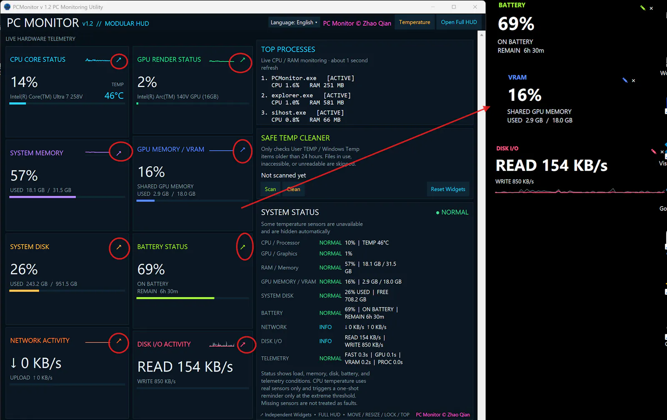The height and width of the screenshot is (420, 667).
Task: Click the 'UPLOAD ↑ 0 KB/s' network text
Action: pyautogui.click(x=31, y=378)
